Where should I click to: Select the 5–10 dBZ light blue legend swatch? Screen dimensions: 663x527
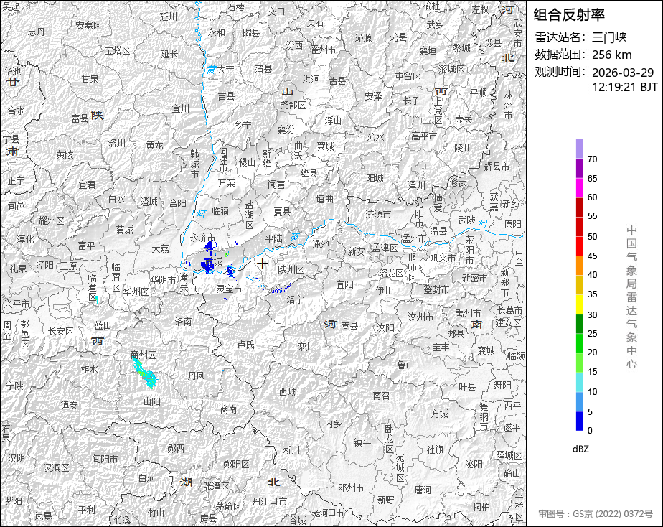(579, 402)
